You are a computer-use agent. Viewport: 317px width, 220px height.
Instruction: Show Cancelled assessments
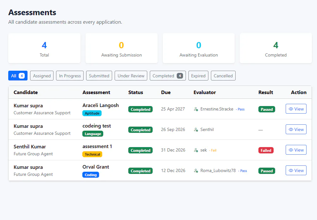pos(223,76)
